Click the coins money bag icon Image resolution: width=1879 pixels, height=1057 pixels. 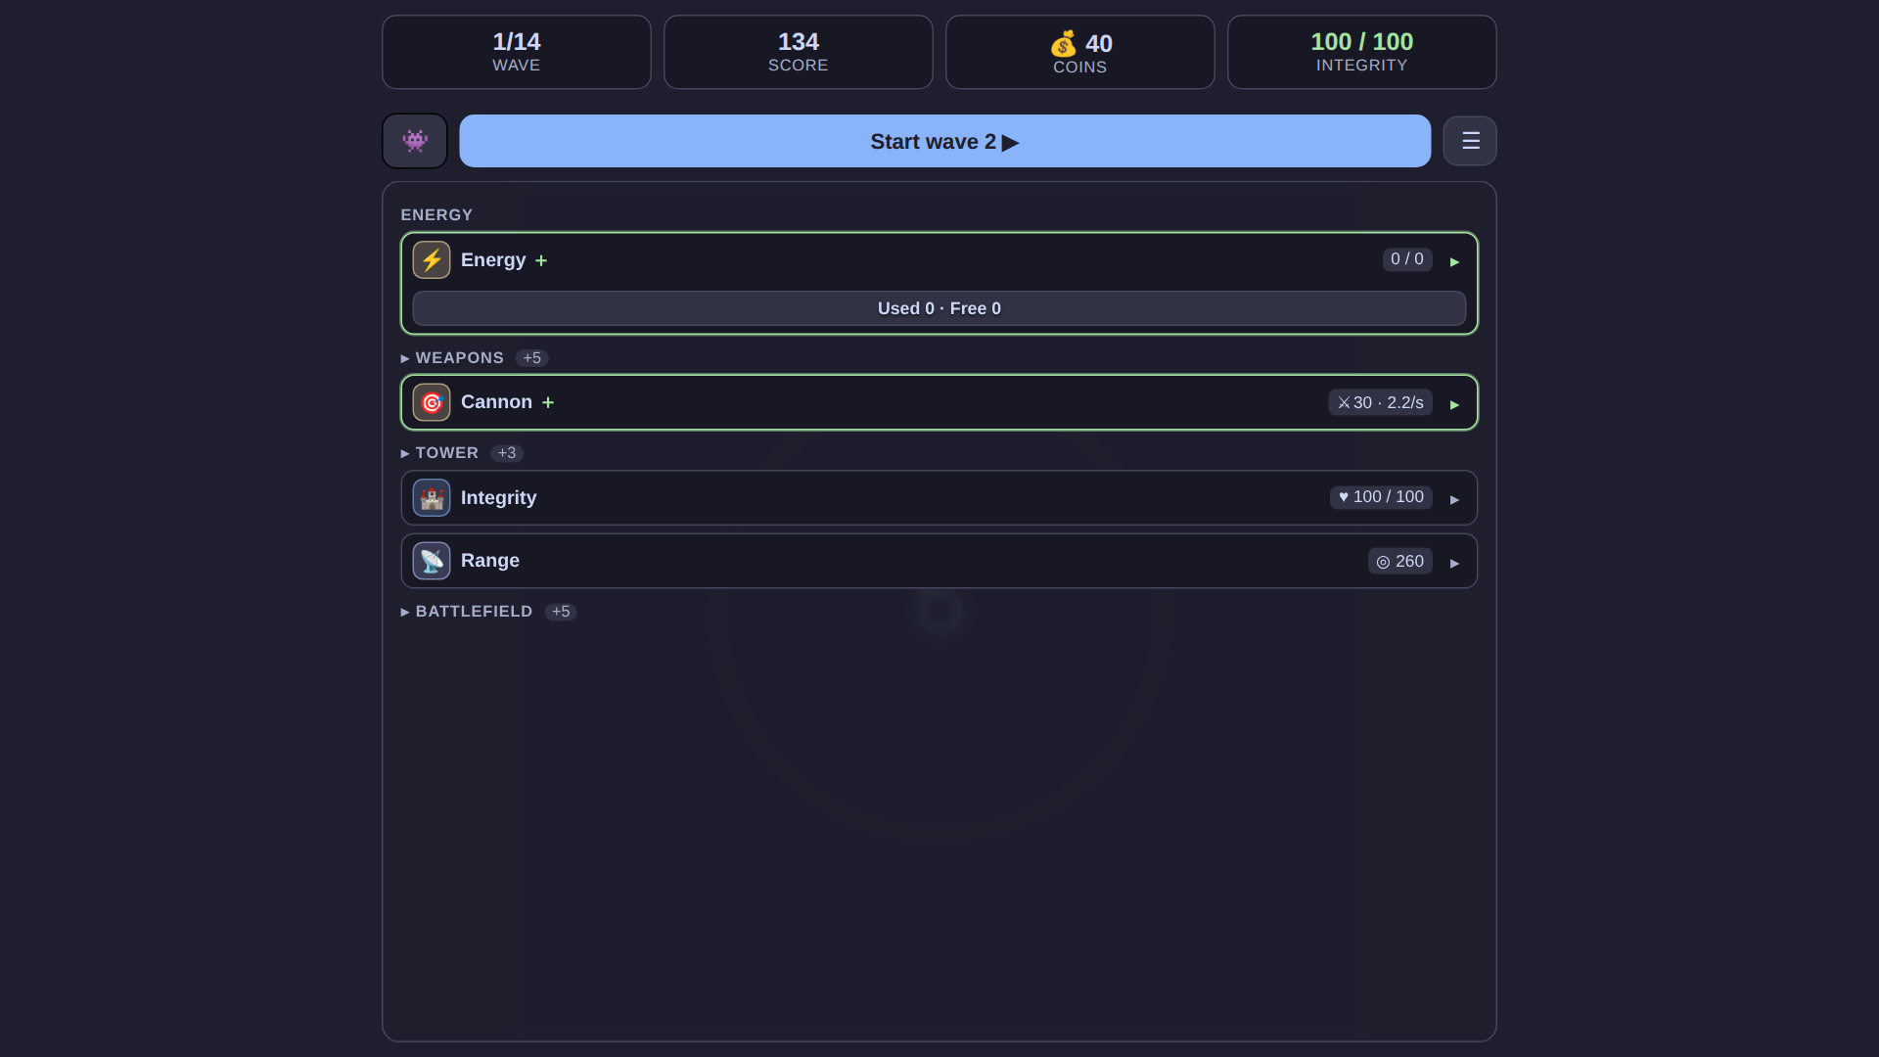point(1063,44)
